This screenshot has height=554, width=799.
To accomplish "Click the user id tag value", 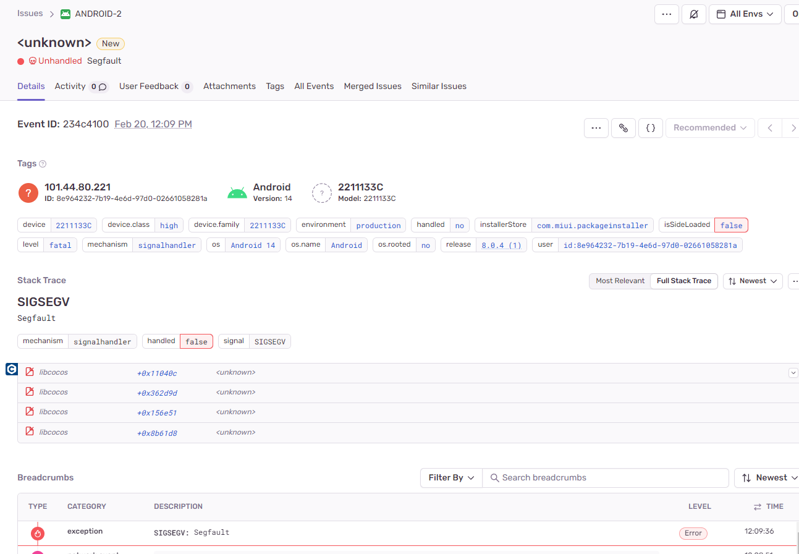I will click(650, 245).
